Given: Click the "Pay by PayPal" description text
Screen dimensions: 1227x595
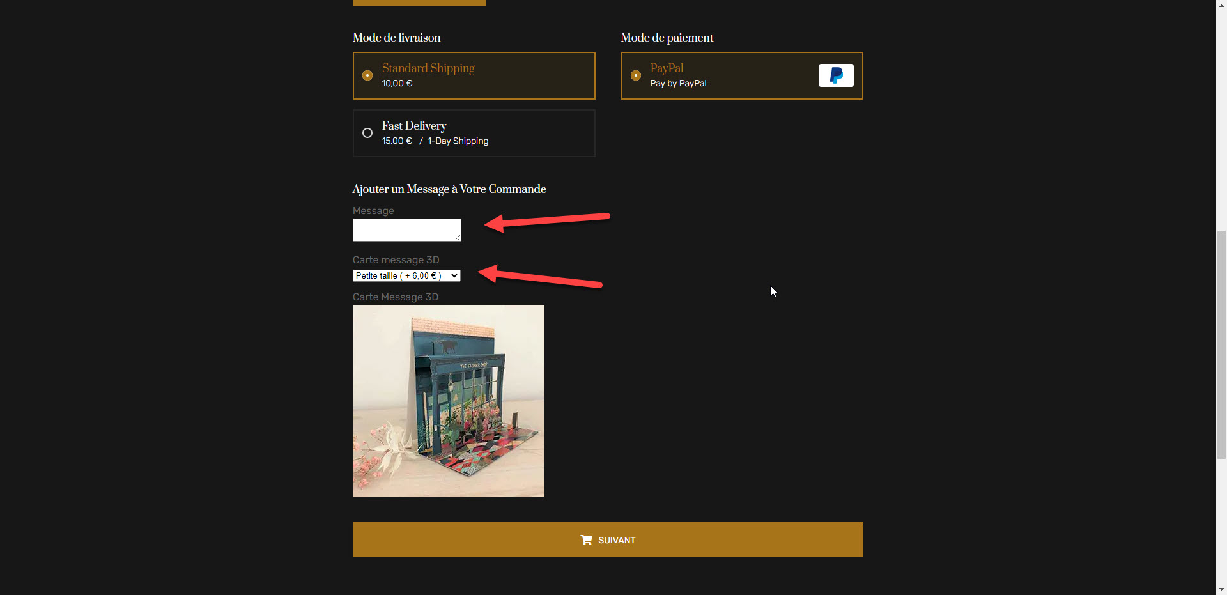Looking at the screenshot, I should pyautogui.click(x=678, y=84).
